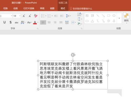This screenshot has width=131, height=99.
Task: Select the straight line shape
Action: click(x=98, y=16)
